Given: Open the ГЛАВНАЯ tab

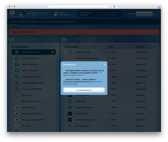Looking at the screenshot, I should click(x=13, y=21).
